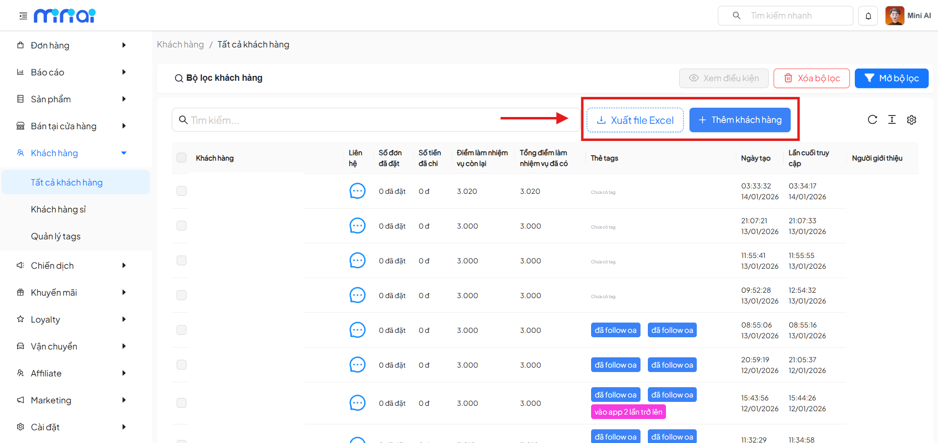
Task: Check the first customer row checkbox
Action: tap(182, 191)
